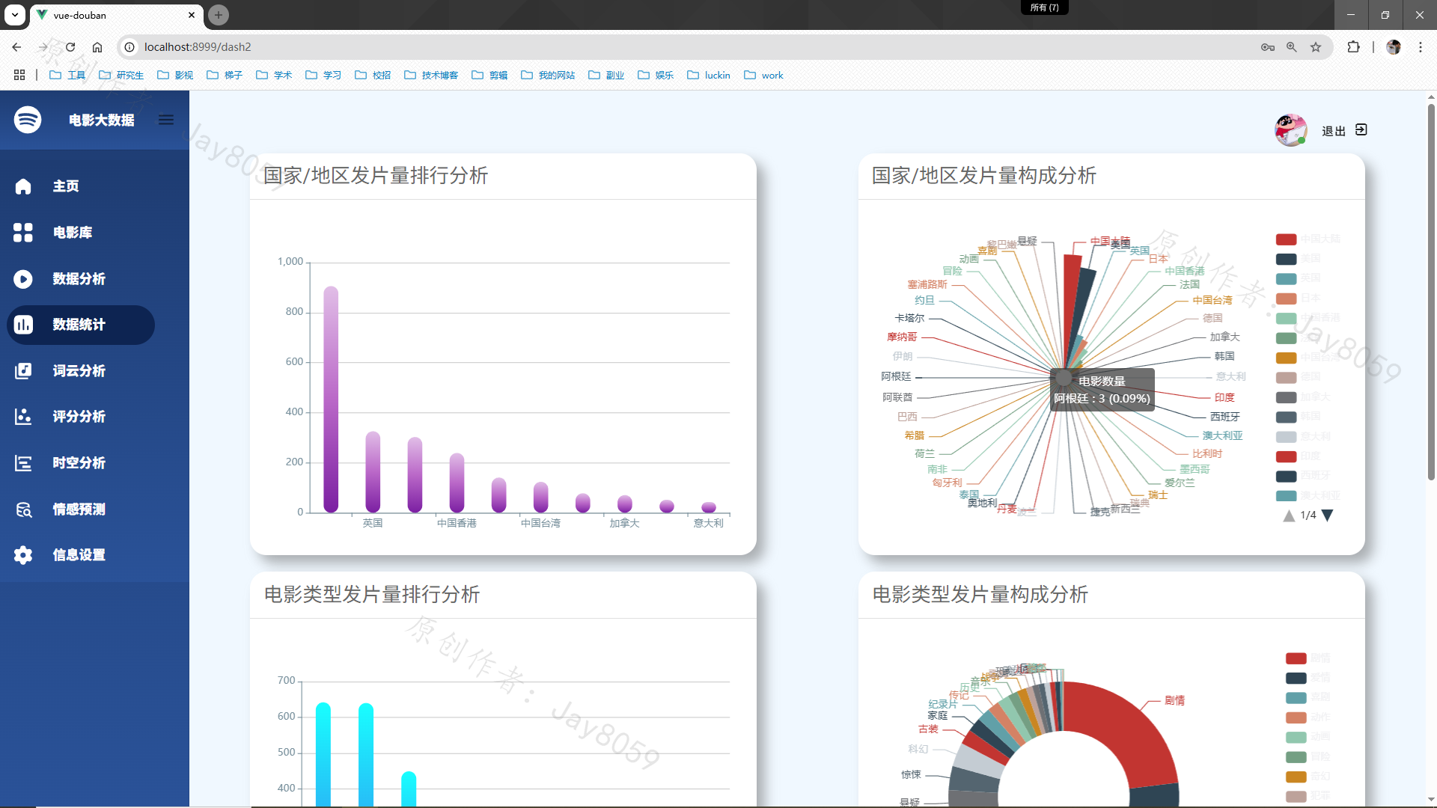
Task: Open 评分分析 scatter icon in sidebar
Action: (x=23, y=417)
